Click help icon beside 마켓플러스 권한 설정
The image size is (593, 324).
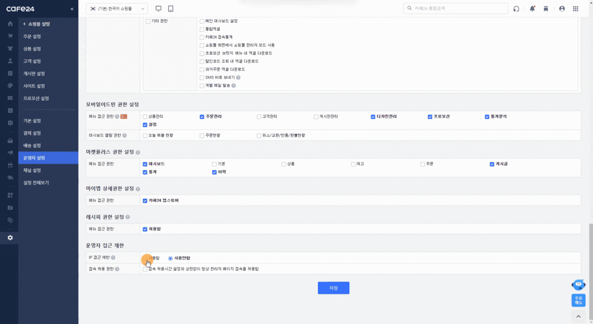[x=138, y=153]
